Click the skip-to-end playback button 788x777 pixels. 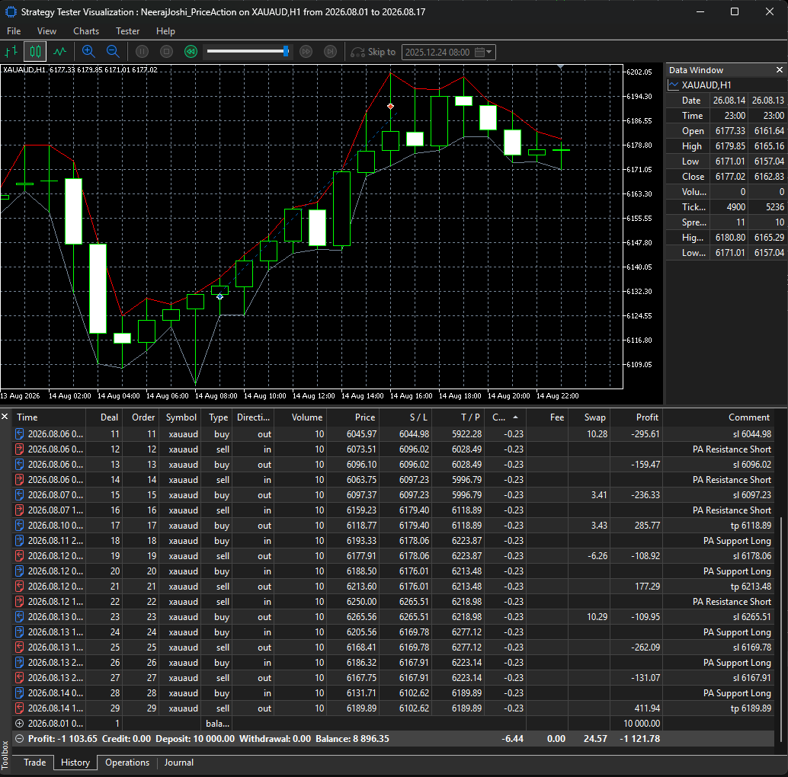click(x=330, y=51)
